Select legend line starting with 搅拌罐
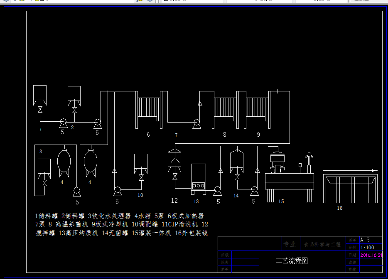Viewport: 388px width, 280px height. 121,233
